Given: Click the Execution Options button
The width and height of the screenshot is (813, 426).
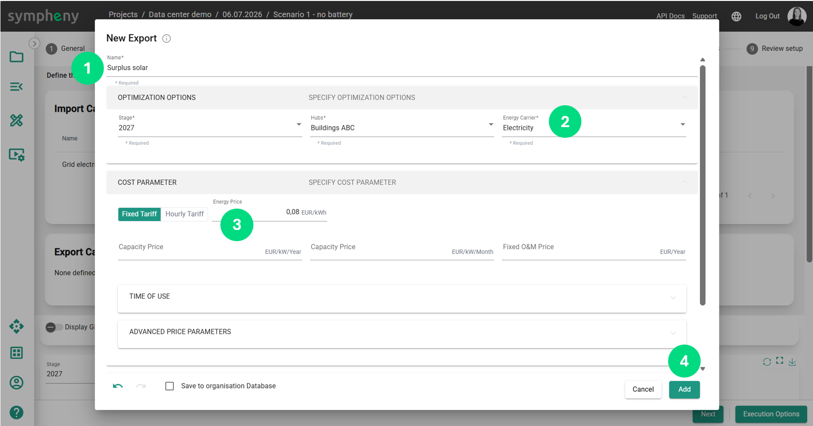Looking at the screenshot, I should click(771, 414).
